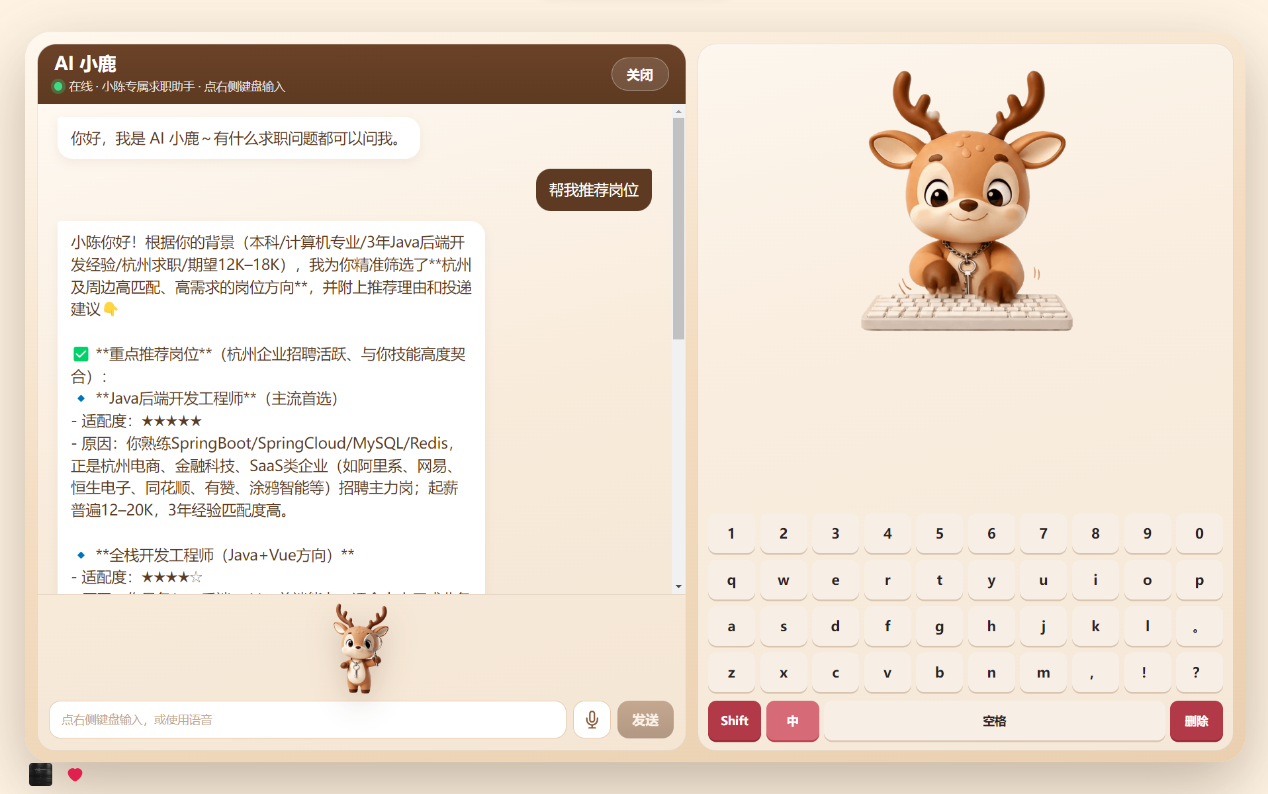Tap the Chinese period 。 key
The width and height of the screenshot is (1268, 794).
[1199, 626]
